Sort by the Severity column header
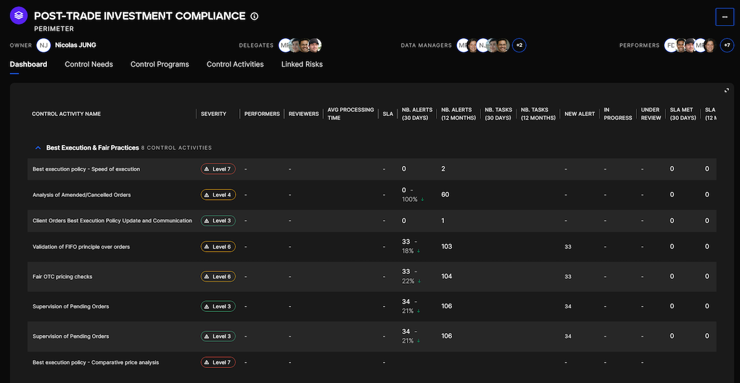The width and height of the screenshot is (740, 383). point(213,114)
